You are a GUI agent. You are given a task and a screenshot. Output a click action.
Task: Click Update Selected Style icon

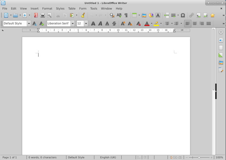coord(35,23)
